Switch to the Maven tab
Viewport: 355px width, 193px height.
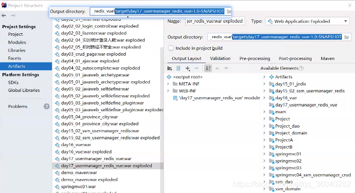coord(327,59)
